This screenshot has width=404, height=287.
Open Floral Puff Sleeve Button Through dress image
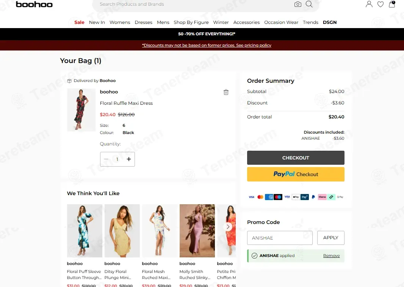[x=85, y=231]
